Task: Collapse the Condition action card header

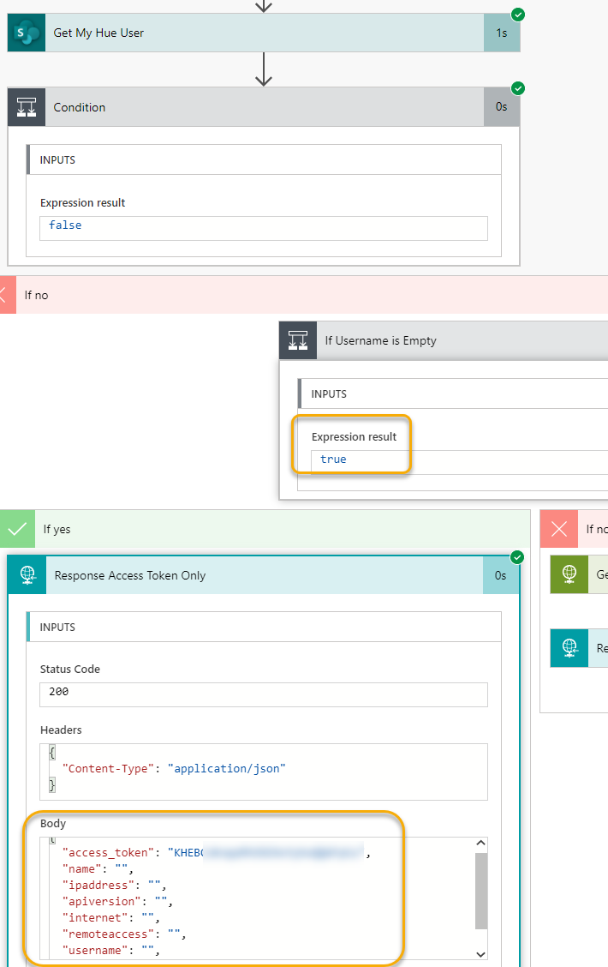Action: [257, 107]
